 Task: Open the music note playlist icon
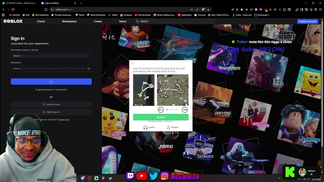pos(297,10)
